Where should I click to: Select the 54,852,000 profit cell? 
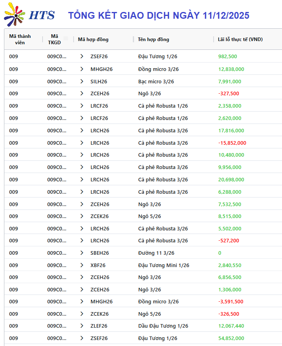pos(231,338)
